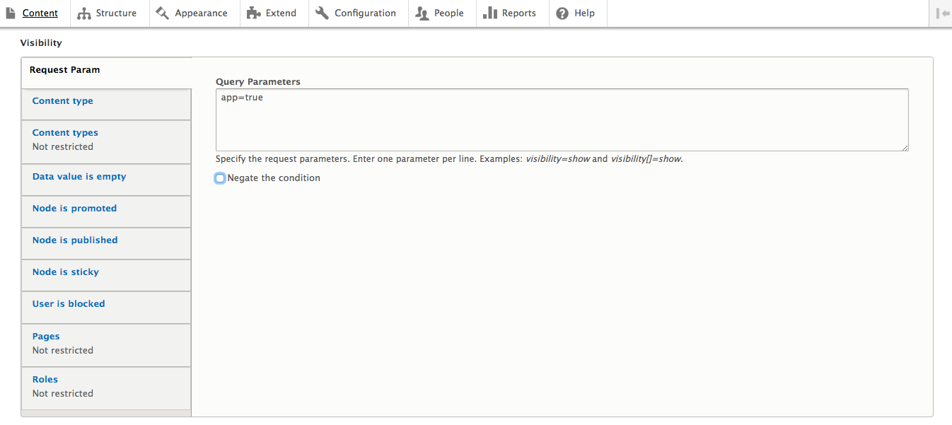Switch to the Content types tab
Image resolution: width=952 pixels, height=425 pixels.
[x=65, y=133]
